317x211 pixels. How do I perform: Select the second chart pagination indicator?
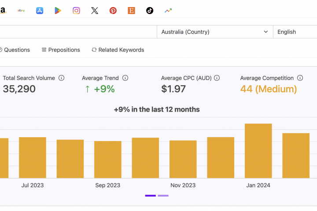pos(163,196)
